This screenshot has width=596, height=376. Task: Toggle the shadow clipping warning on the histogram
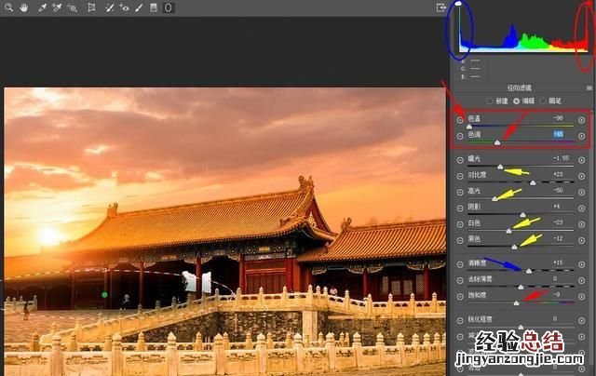[x=458, y=3]
